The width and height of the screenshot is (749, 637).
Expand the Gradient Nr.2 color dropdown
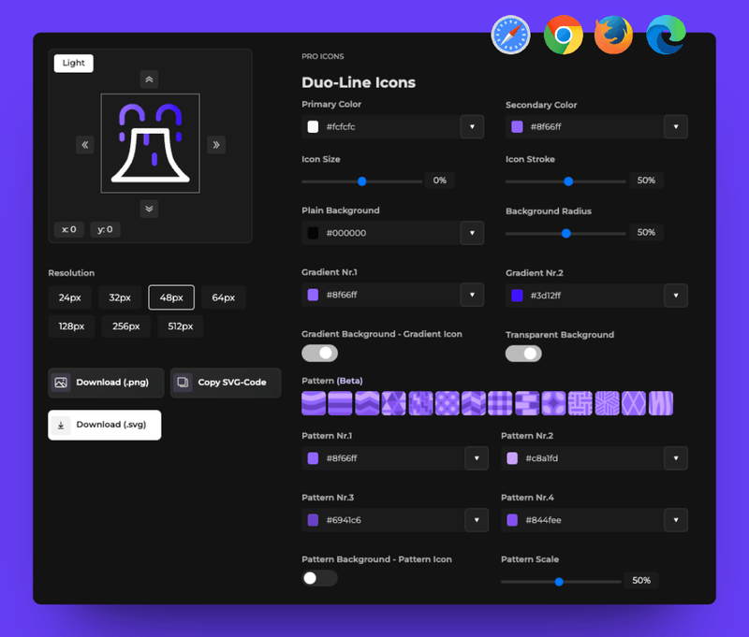pos(676,295)
